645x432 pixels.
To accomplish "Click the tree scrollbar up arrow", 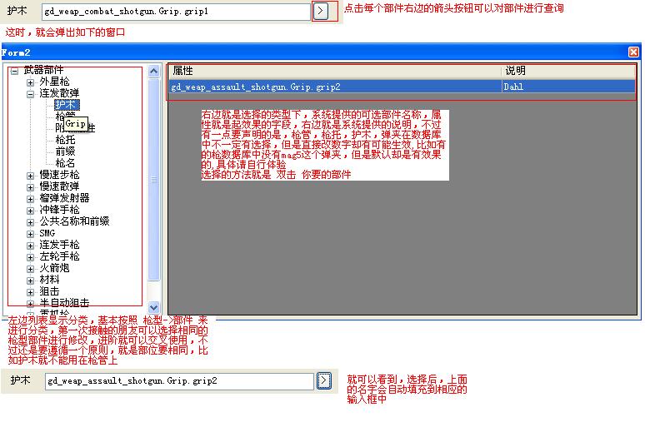I will [153, 72].
